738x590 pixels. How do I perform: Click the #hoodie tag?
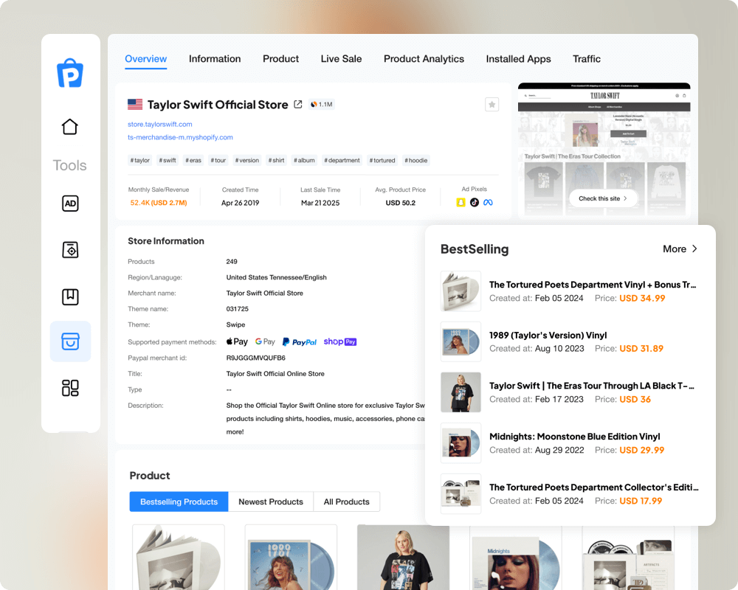(417, 160)
